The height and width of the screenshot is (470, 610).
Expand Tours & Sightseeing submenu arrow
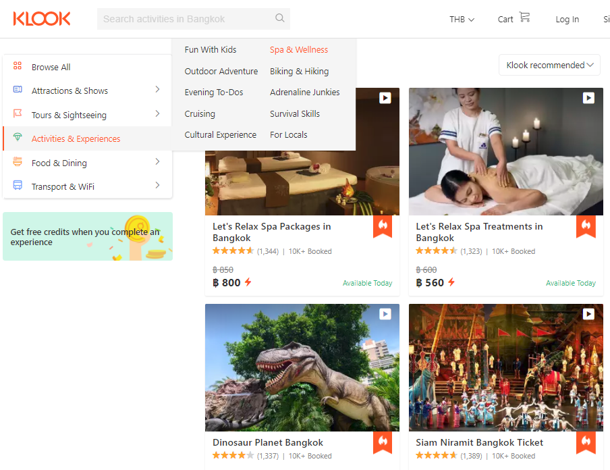coord(157,113)
